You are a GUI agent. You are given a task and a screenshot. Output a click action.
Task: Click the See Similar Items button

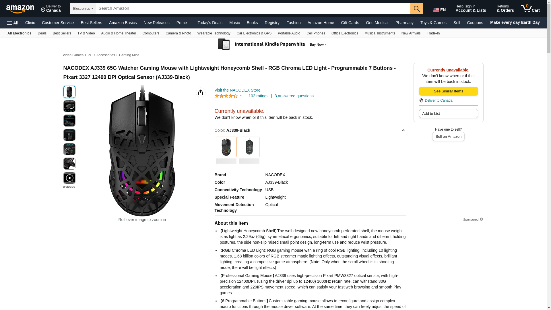pos(448,91)
